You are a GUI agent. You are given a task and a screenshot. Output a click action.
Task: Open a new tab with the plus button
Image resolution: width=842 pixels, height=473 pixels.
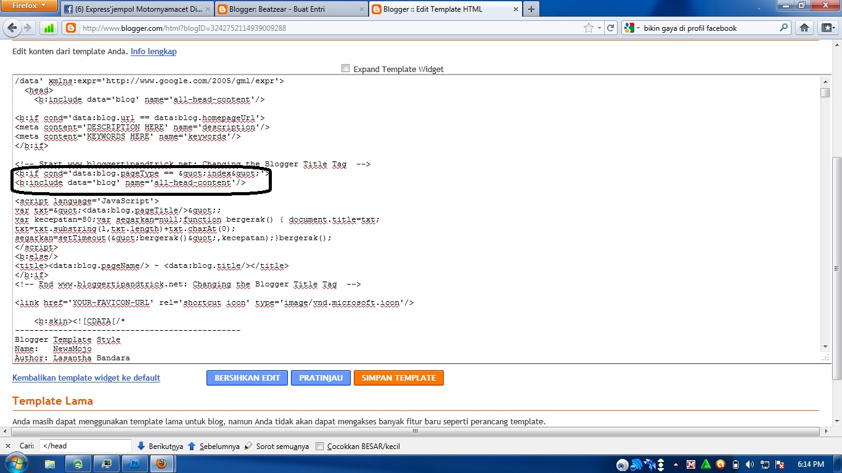click(531, 9)
